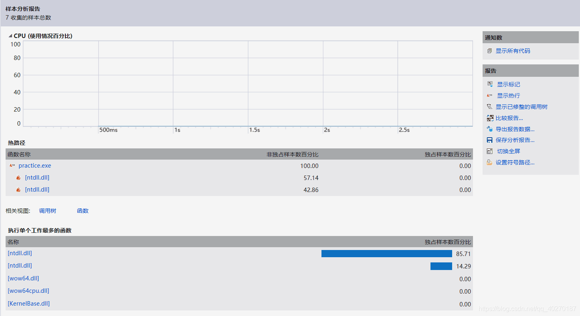Click the export report data icon
This screenshot has width=580, height=316.
click(x=489, y=129)
